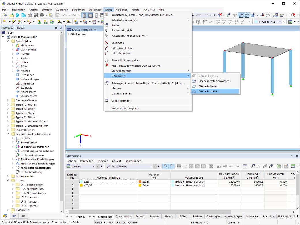The image size is (300, 225).
Task: Open the navigator views eye tab icon
Action: point(14,216)
